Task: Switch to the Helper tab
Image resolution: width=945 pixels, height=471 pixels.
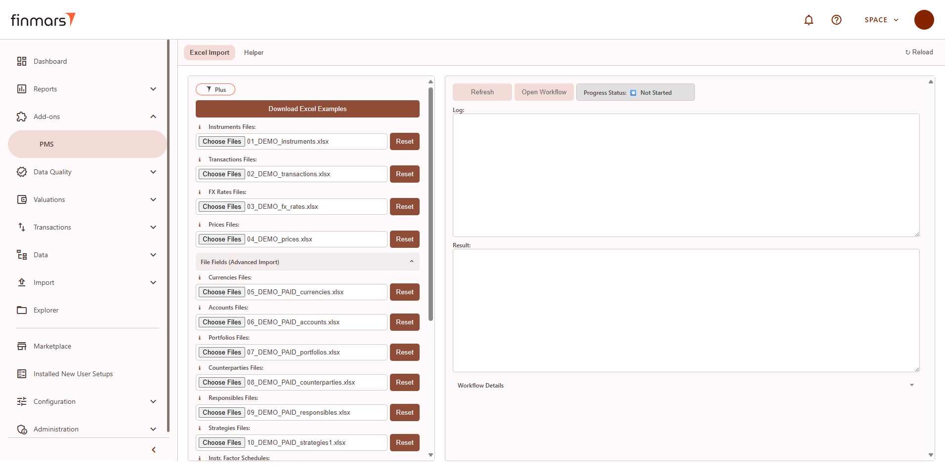Action: (254, 52)
